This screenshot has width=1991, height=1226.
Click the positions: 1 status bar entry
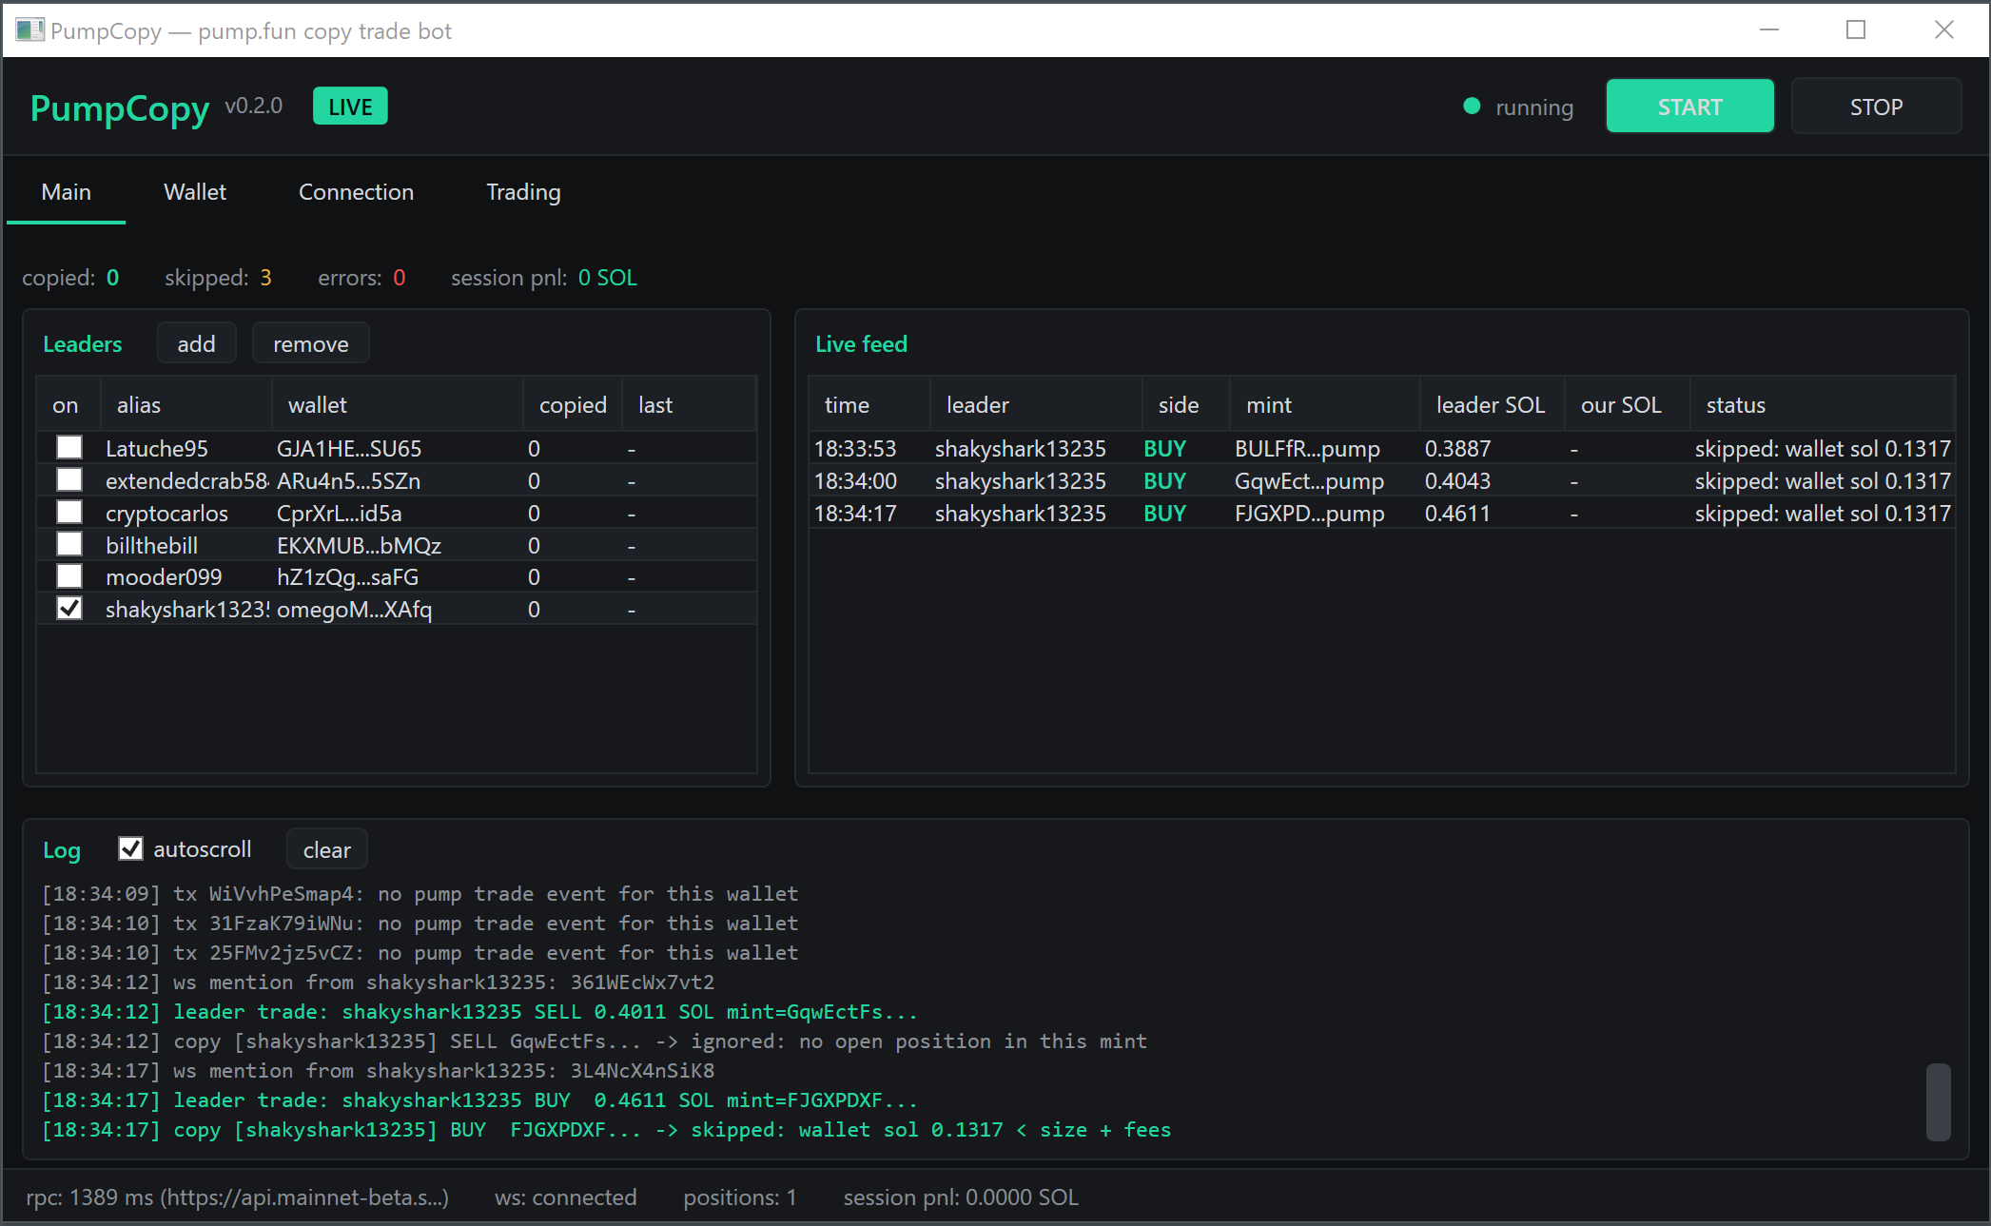click(739, 1197)
